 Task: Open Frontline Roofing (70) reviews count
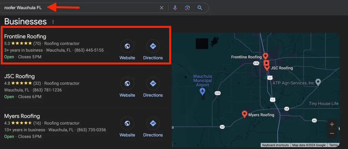pyautogui.click(x=37, y=43)
